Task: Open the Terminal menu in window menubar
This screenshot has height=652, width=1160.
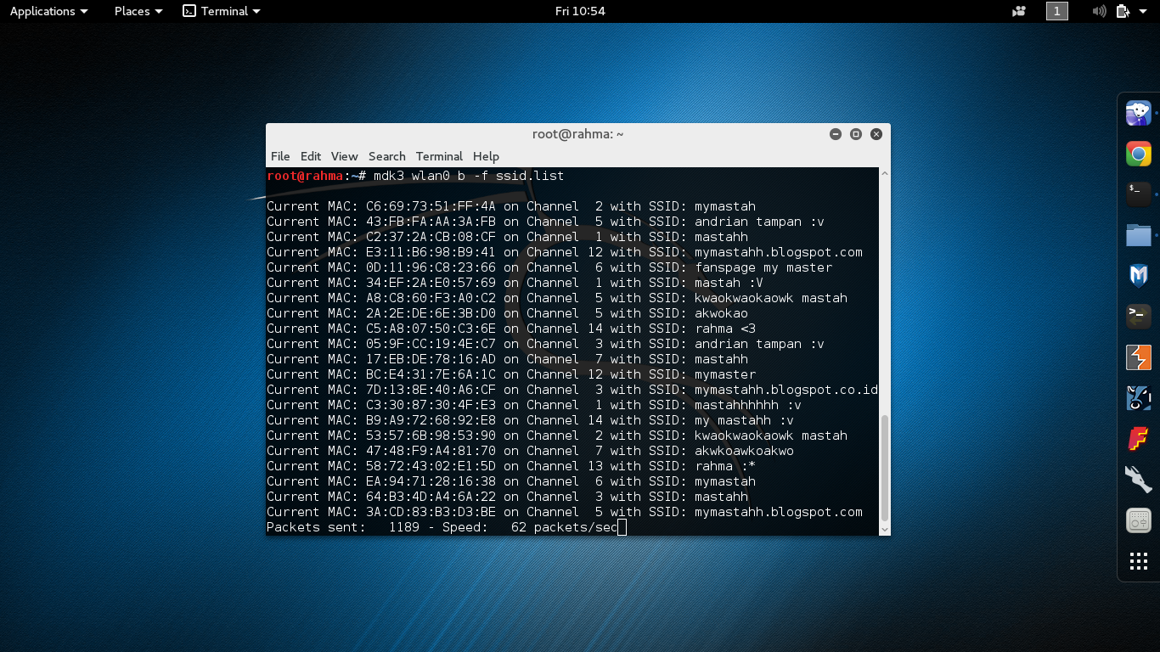Action: tap(439, 156)
